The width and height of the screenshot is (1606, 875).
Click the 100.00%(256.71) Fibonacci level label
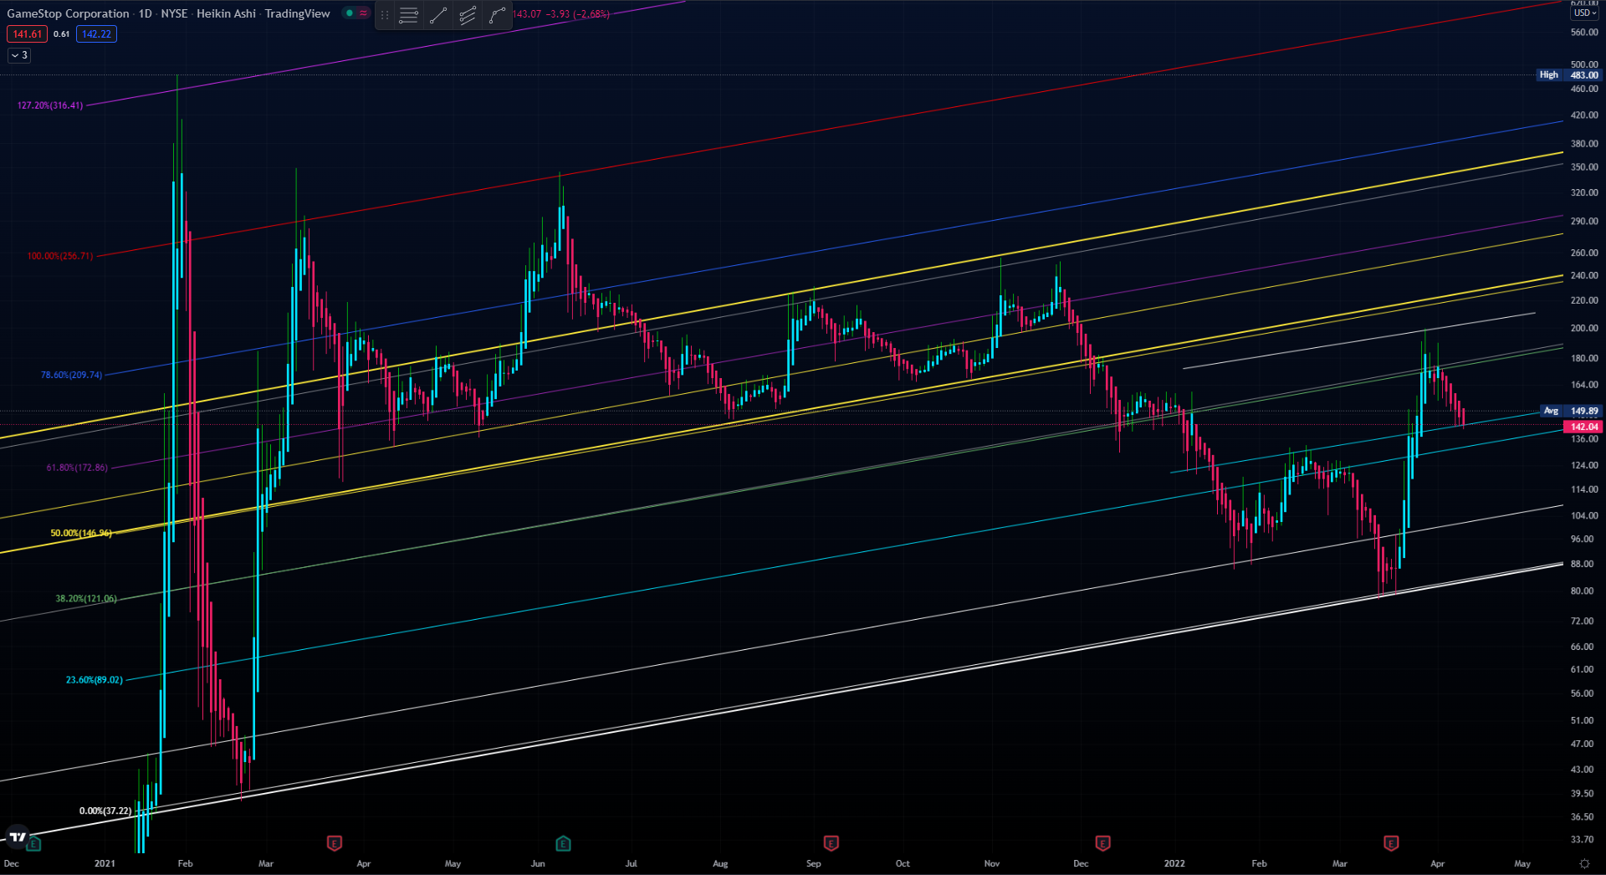tap(60, 256)
